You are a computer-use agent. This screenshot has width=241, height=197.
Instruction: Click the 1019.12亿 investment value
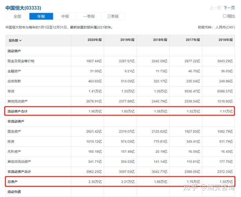(x=94, y=141)
